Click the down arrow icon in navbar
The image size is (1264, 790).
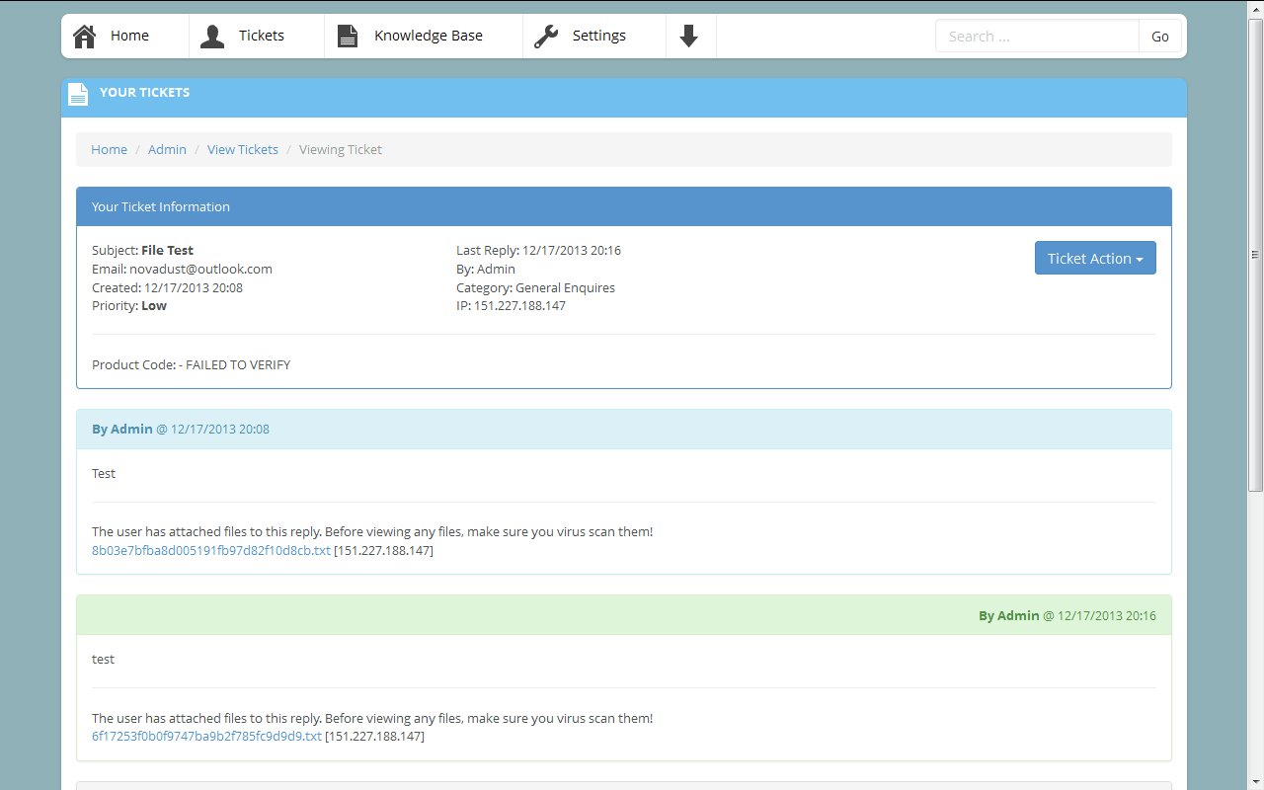(689, 37)
